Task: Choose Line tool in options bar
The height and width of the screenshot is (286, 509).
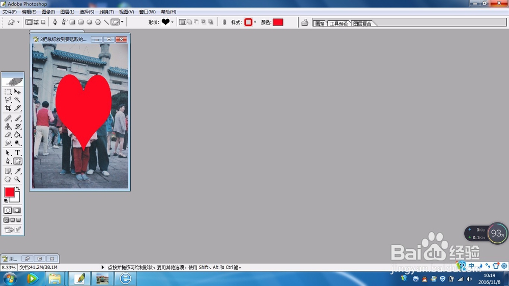Action: pyautogui.click(x=106, y=22)
